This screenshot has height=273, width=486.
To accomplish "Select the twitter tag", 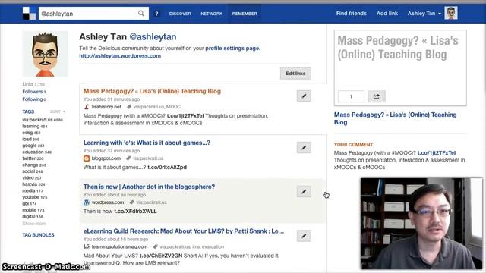I will pos(33,158).
